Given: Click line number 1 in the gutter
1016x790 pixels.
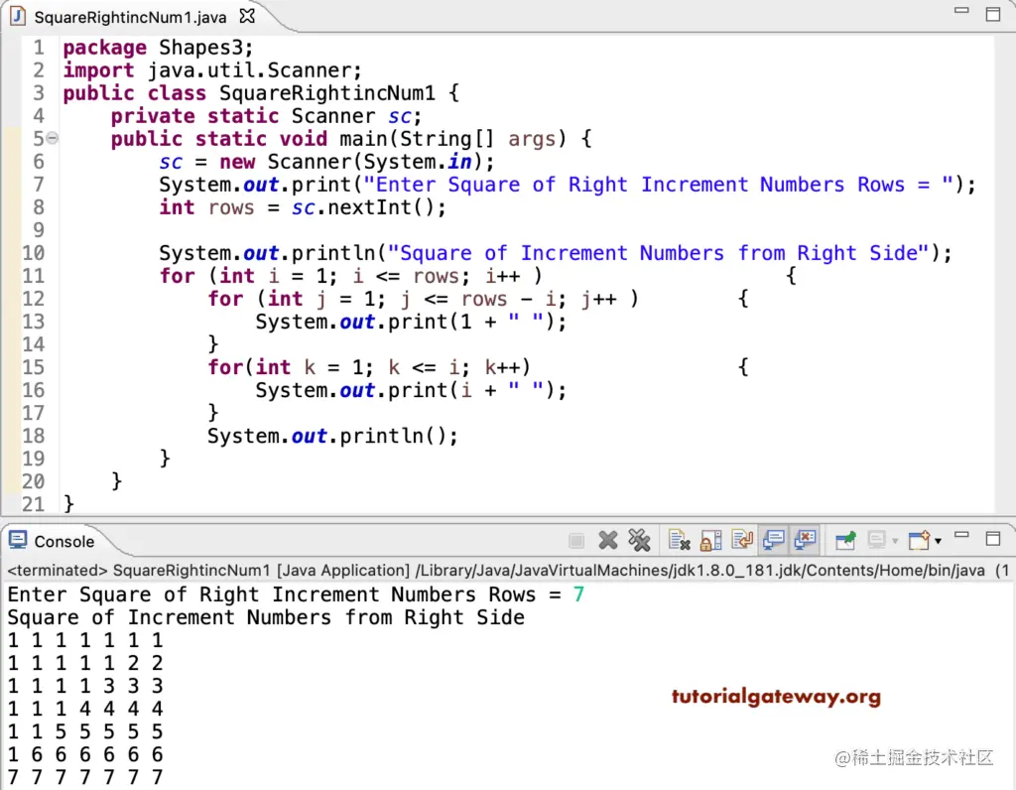Looking at the screenshot, I should click(x=39, y=48).
